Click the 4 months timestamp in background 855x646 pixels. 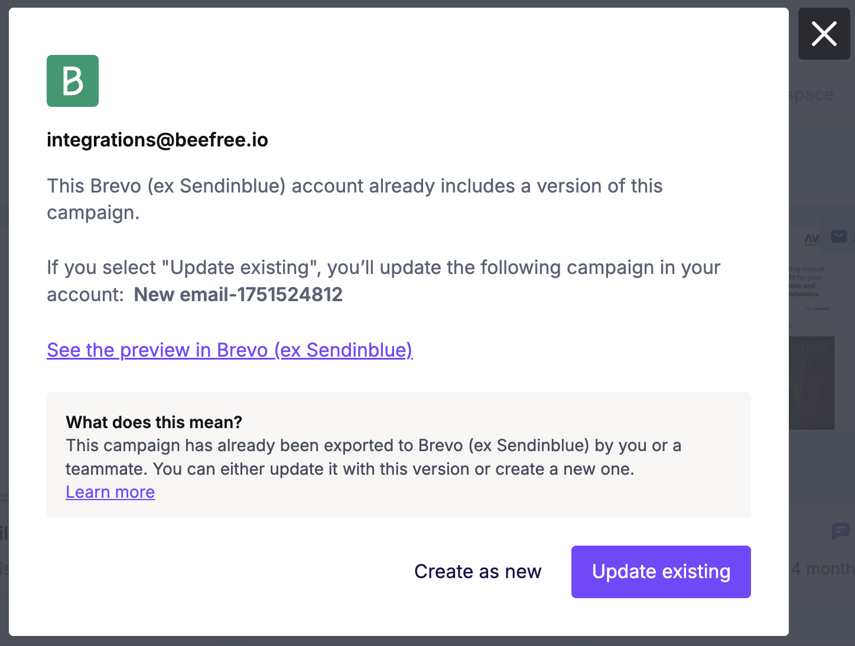pyautogui.click(x=823, y=569)
